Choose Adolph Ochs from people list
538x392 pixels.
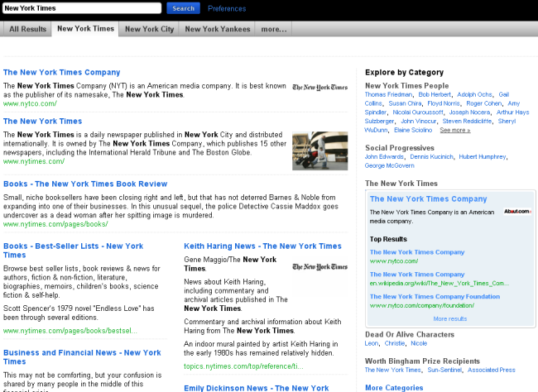(474, 94)
